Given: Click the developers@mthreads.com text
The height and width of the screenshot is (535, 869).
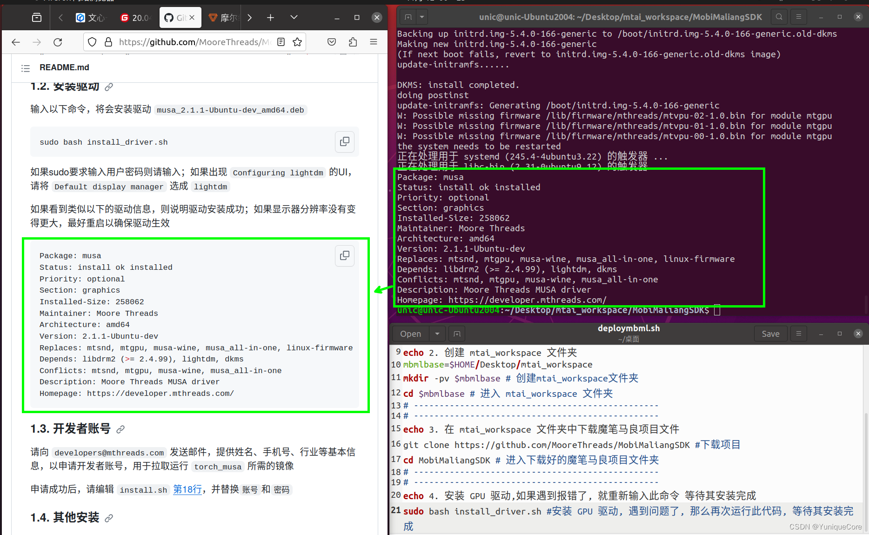Looking at the screenshot, I should (x=109, y=453).
